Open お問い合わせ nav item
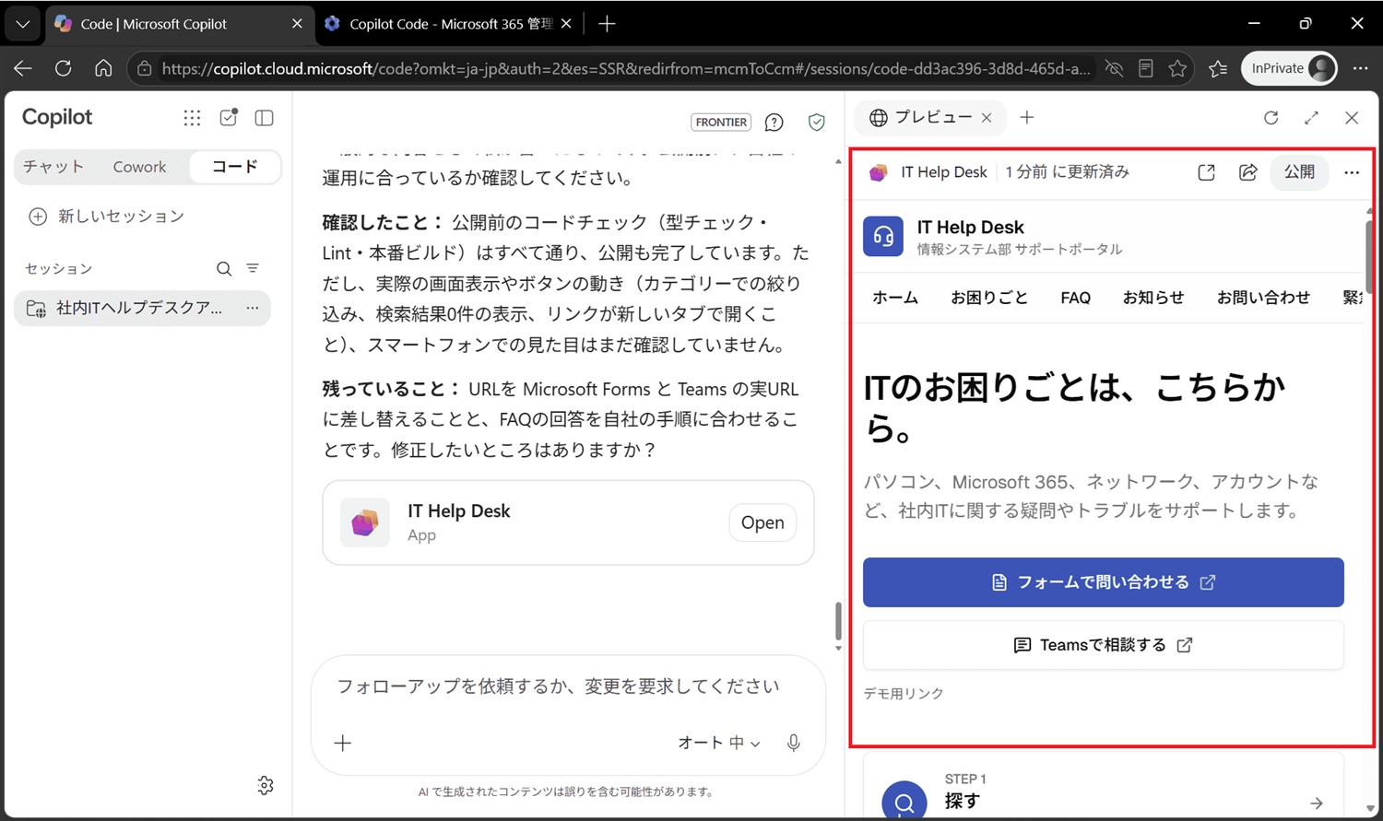 coord(1263,298)
